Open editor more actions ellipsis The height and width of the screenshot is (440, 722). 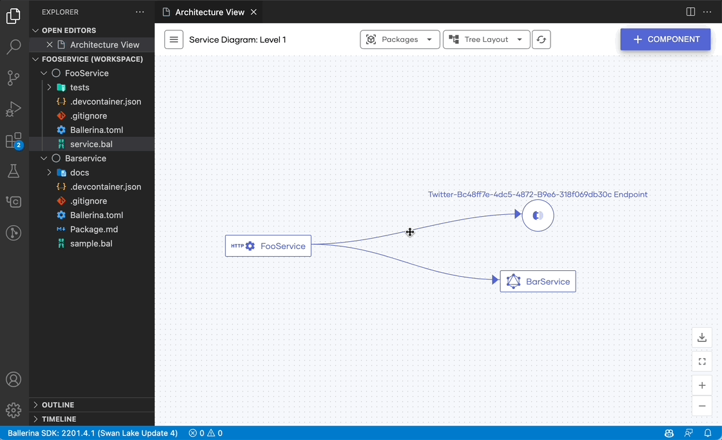[x=707, y=12]
